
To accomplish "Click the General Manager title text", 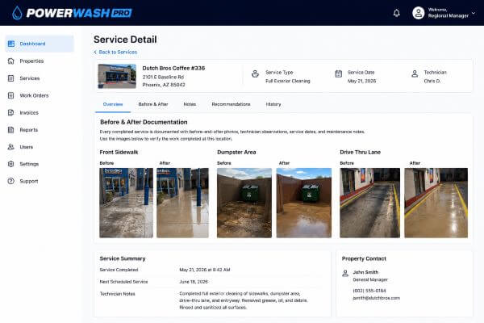I will point(370,279).
